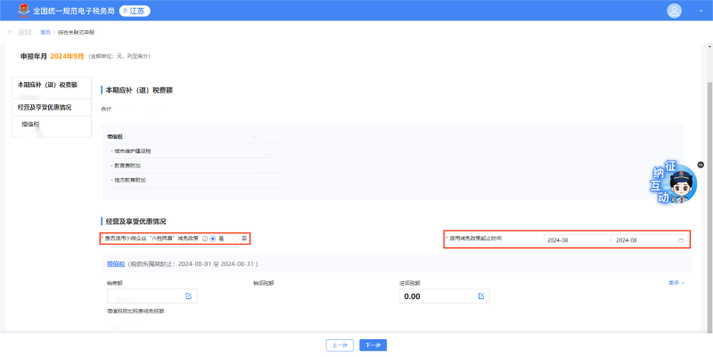Viewport: 713px width, 357px height.
Task: Click the edit icon in 进项税额 field
Action: pos(481,296)
